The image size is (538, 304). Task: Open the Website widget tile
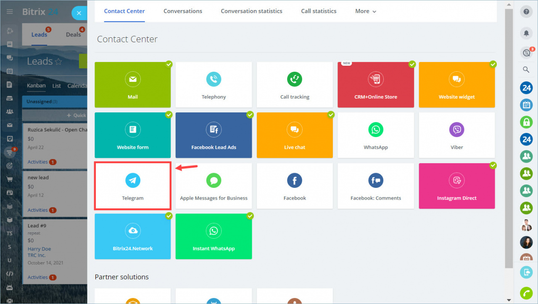[x=457, y=85]
